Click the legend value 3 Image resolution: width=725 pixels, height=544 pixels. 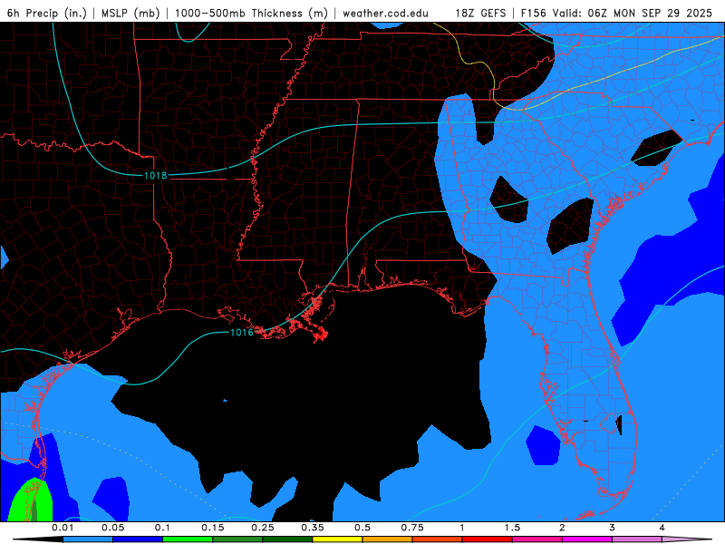point(613,528)
